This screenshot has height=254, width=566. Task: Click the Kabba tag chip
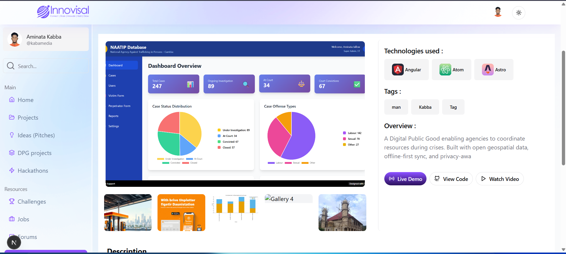(425, 107)
